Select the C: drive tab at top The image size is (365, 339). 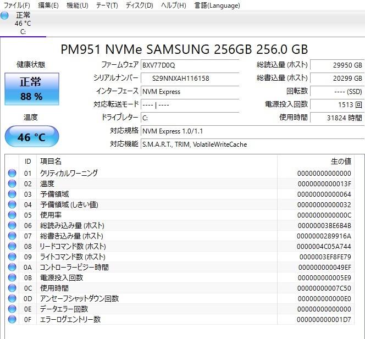(x=23, y=24)
